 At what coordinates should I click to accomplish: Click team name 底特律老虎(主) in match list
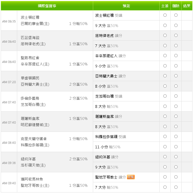click(33, 44)
